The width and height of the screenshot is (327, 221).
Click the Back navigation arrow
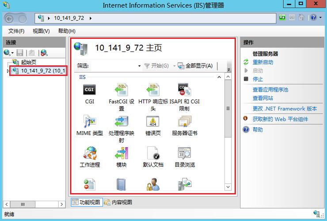(9, 19)
